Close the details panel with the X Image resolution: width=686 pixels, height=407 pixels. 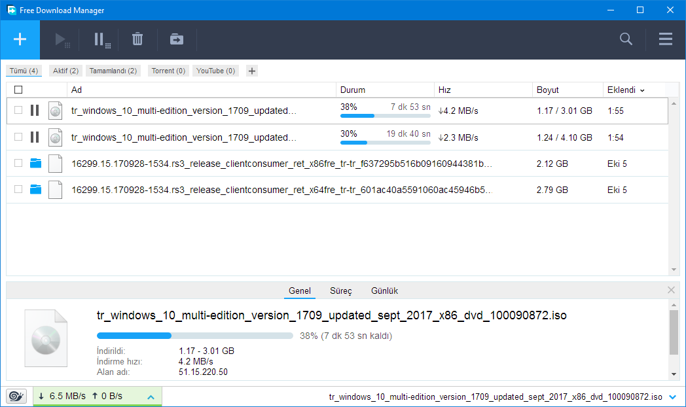pos(671,290)
